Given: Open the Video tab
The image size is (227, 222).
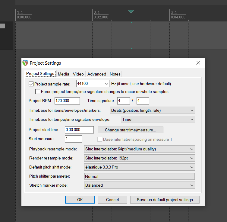Looking at the screenshot, I should (78, 74).
